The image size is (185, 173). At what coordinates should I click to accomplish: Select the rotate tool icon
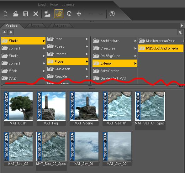tap(69, 14)
